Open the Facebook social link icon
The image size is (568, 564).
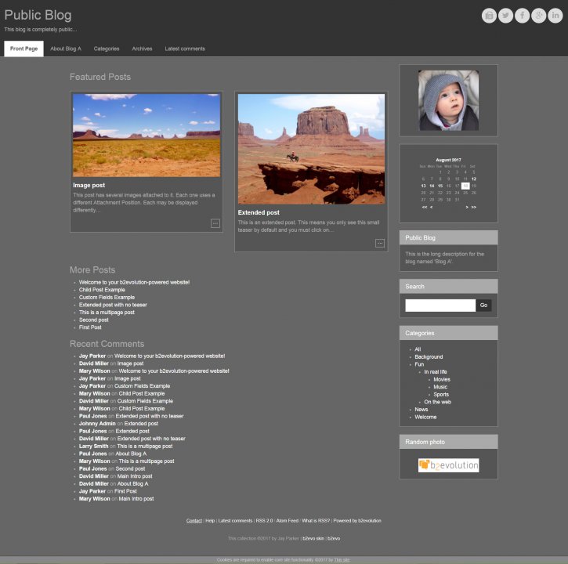point(522,16)
